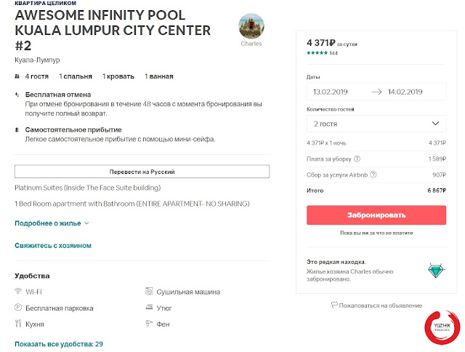Select the check-in date 13.02.2019
Screen dimensions: 465x352
click(x=331, y=92)
